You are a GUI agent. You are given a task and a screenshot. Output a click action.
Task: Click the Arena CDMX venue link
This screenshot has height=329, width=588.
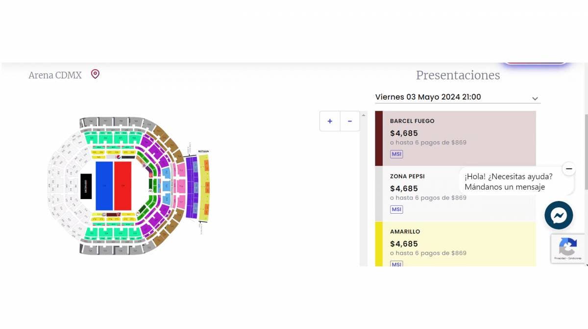55,76
